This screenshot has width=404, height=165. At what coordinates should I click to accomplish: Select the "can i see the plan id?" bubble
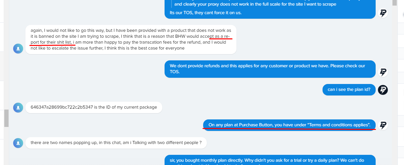pyautogui.click(x=349, y=90)
